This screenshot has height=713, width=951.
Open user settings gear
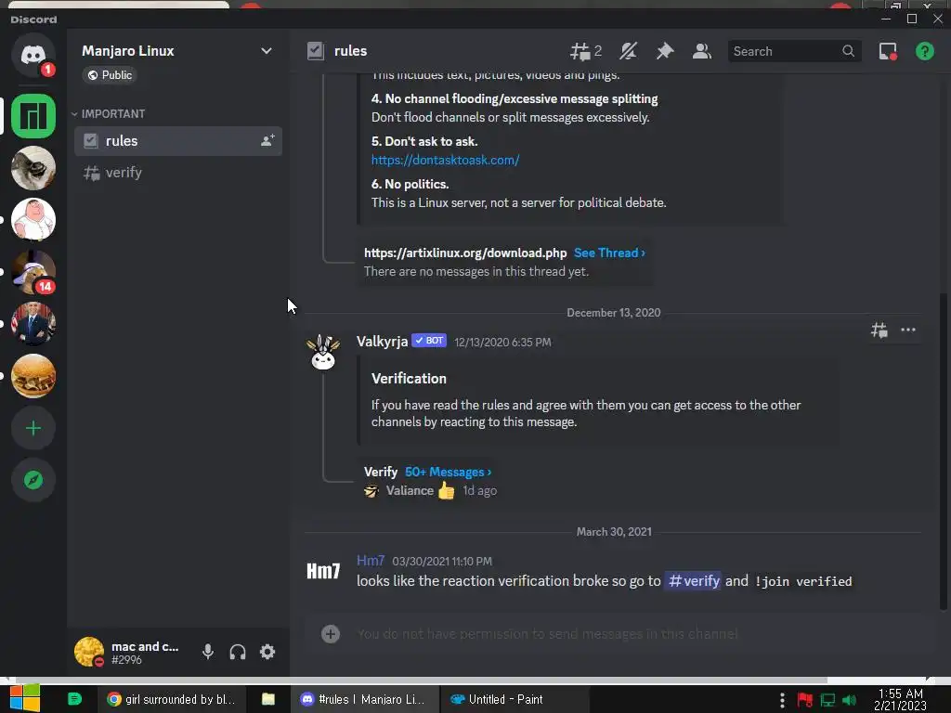(267, 652)
